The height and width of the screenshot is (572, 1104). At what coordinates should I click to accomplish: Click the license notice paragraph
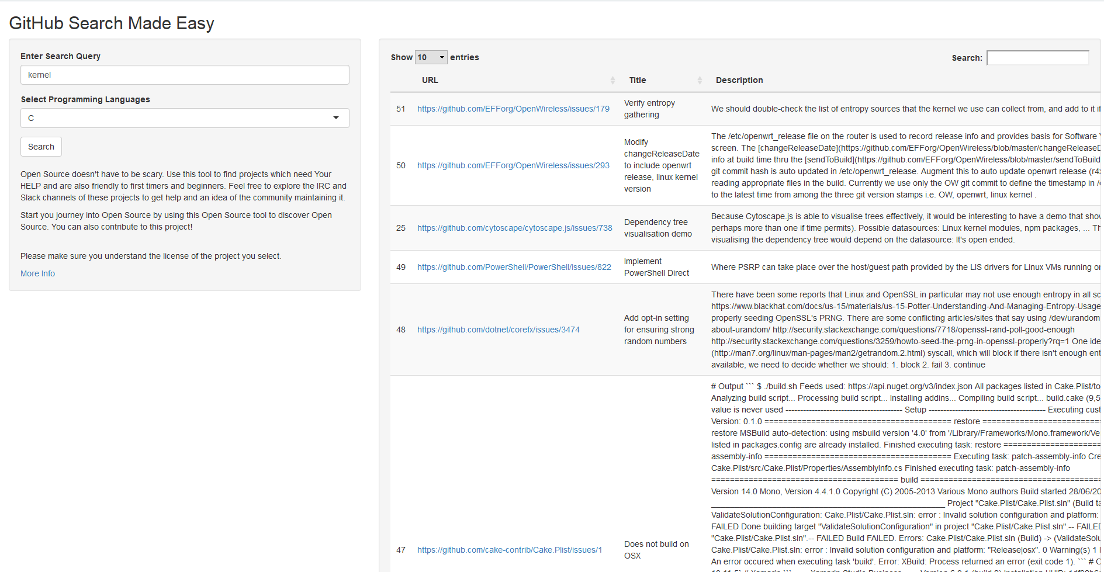[151, 256]
